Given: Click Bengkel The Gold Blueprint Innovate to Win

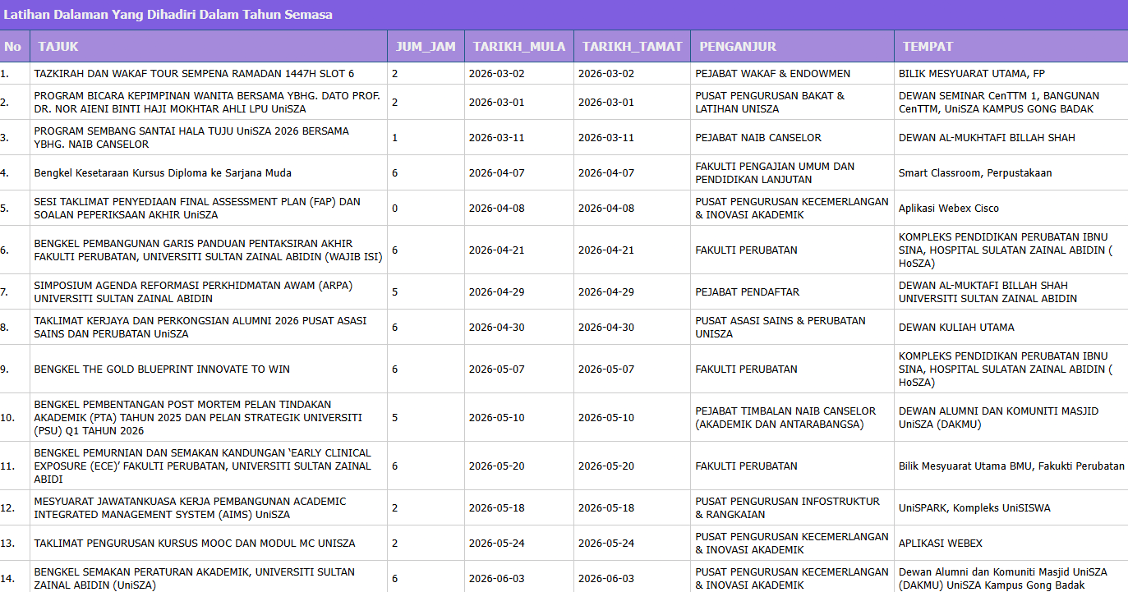Looking at the screenshot, I should pos(162,369).
